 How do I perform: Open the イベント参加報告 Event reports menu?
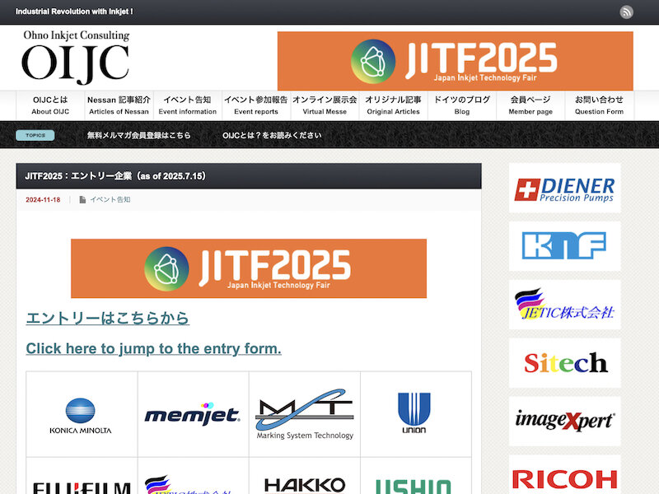point(256,105)
